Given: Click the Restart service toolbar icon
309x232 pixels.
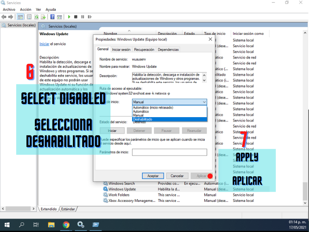Looking at the screenshot, I should [90, 17].
